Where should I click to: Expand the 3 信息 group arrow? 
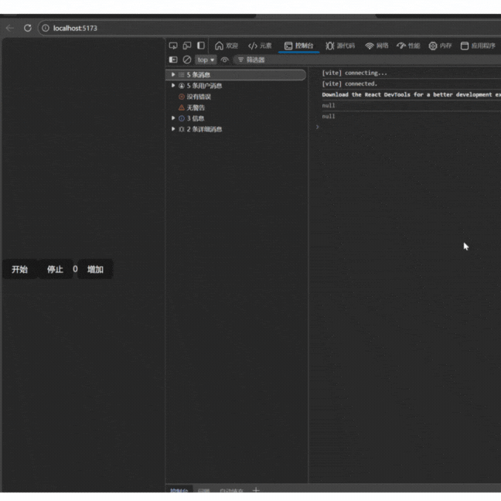coord(173,118)
